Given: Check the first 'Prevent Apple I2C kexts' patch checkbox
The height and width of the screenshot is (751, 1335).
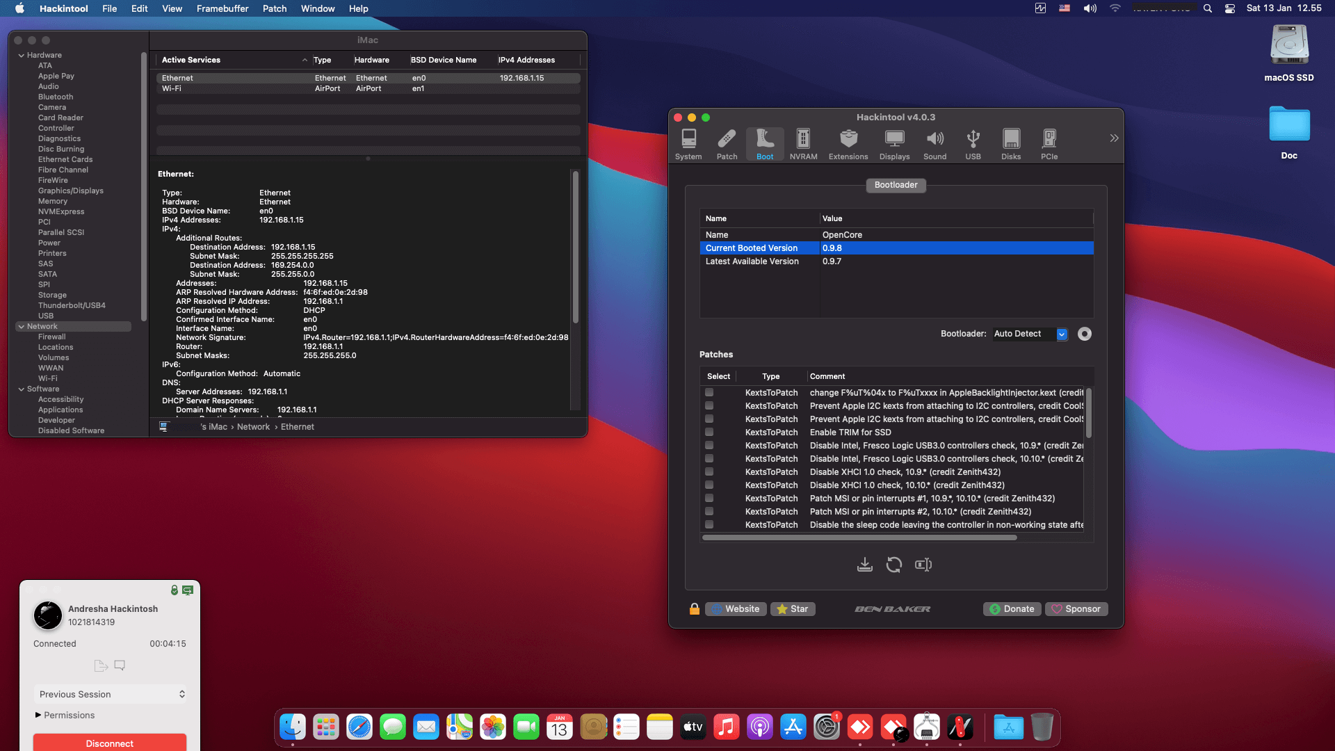Looking at the screenshot, I should tap(709, 406).
